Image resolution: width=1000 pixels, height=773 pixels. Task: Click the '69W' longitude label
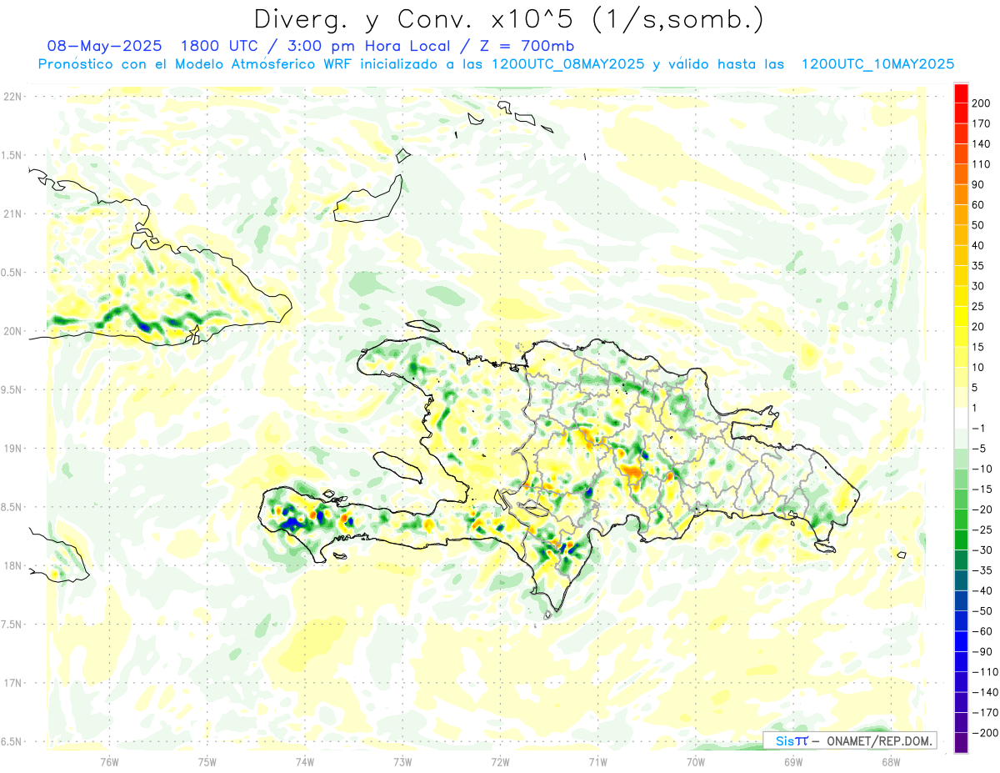coord(793,760)
